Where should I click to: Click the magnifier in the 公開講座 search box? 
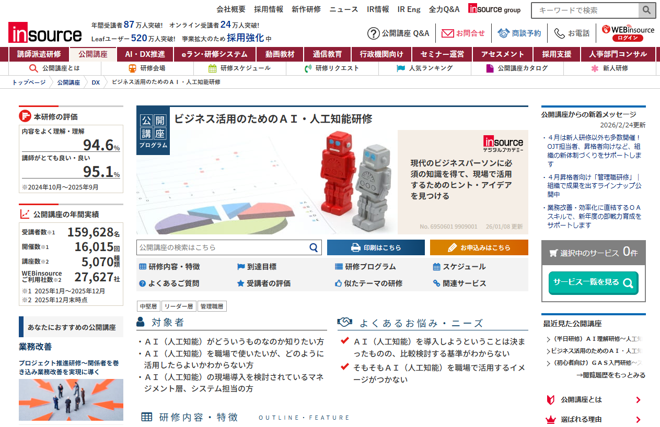[314, 247]
